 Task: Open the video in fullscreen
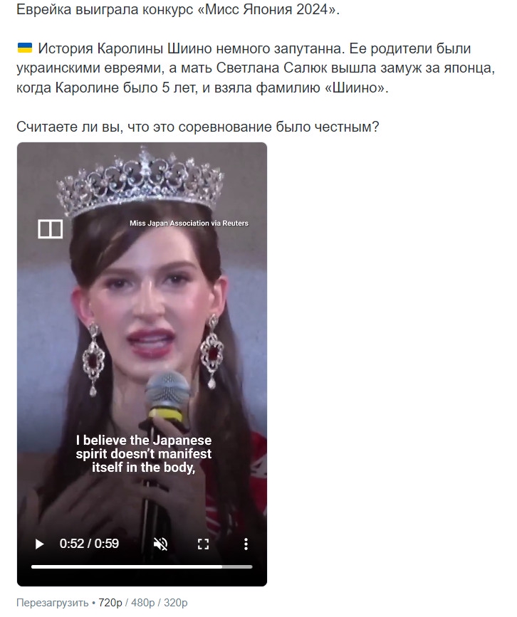coord(203,544)
